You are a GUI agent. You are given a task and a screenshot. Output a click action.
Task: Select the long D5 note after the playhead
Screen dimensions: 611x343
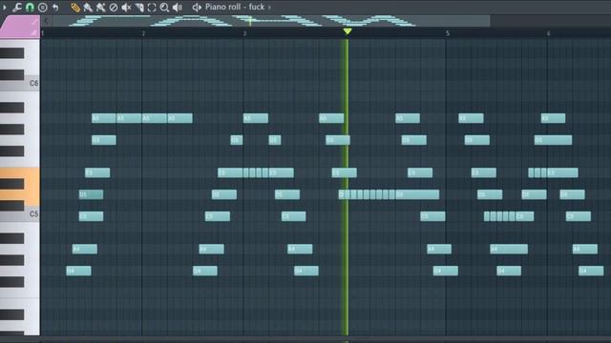click(417, 194)
